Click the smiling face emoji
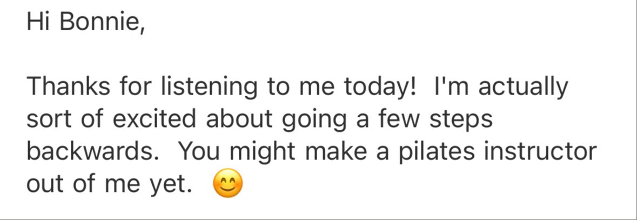Viewport: 637px width, 220px height. point(228,184)
